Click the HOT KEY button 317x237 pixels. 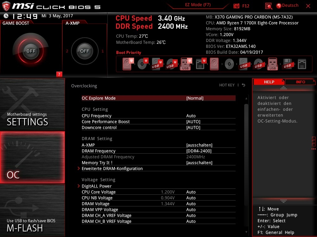click(227, 85)
